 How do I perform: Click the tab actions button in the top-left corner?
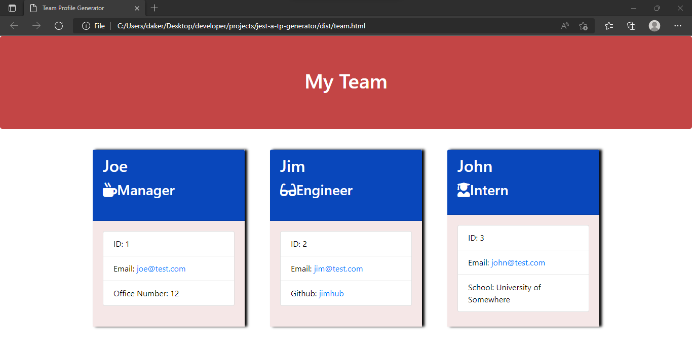pyautogui.click(x=12, y=8)
